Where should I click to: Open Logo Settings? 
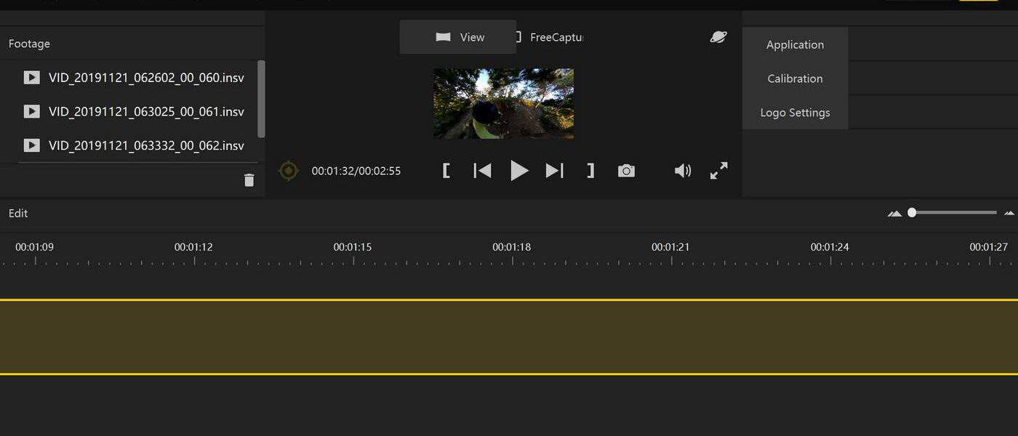point(795,113)
